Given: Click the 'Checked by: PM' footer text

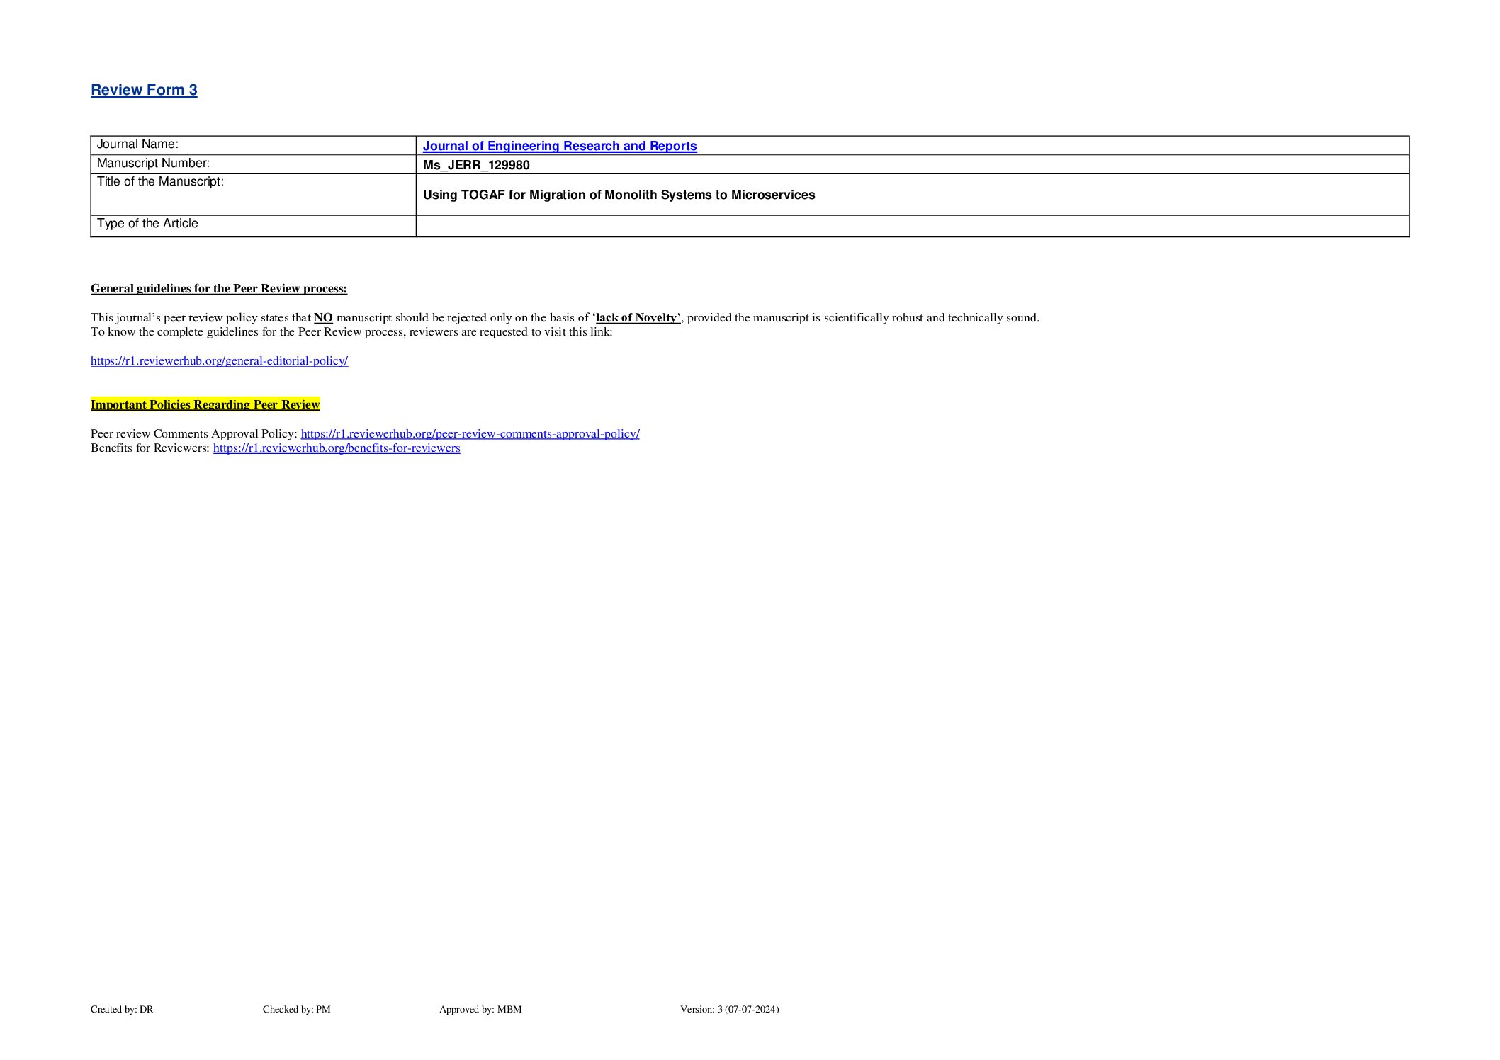Looking at the screenshot, I should click(296, 1009).
